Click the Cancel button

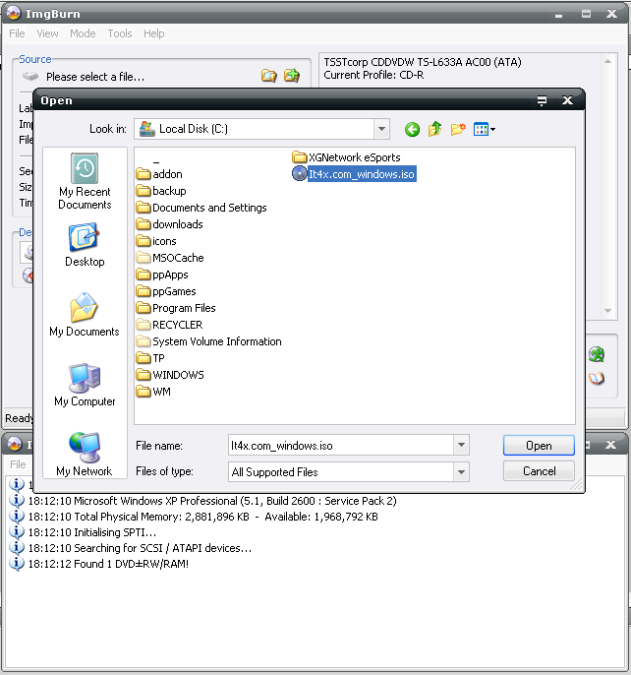tap(539, 471)
